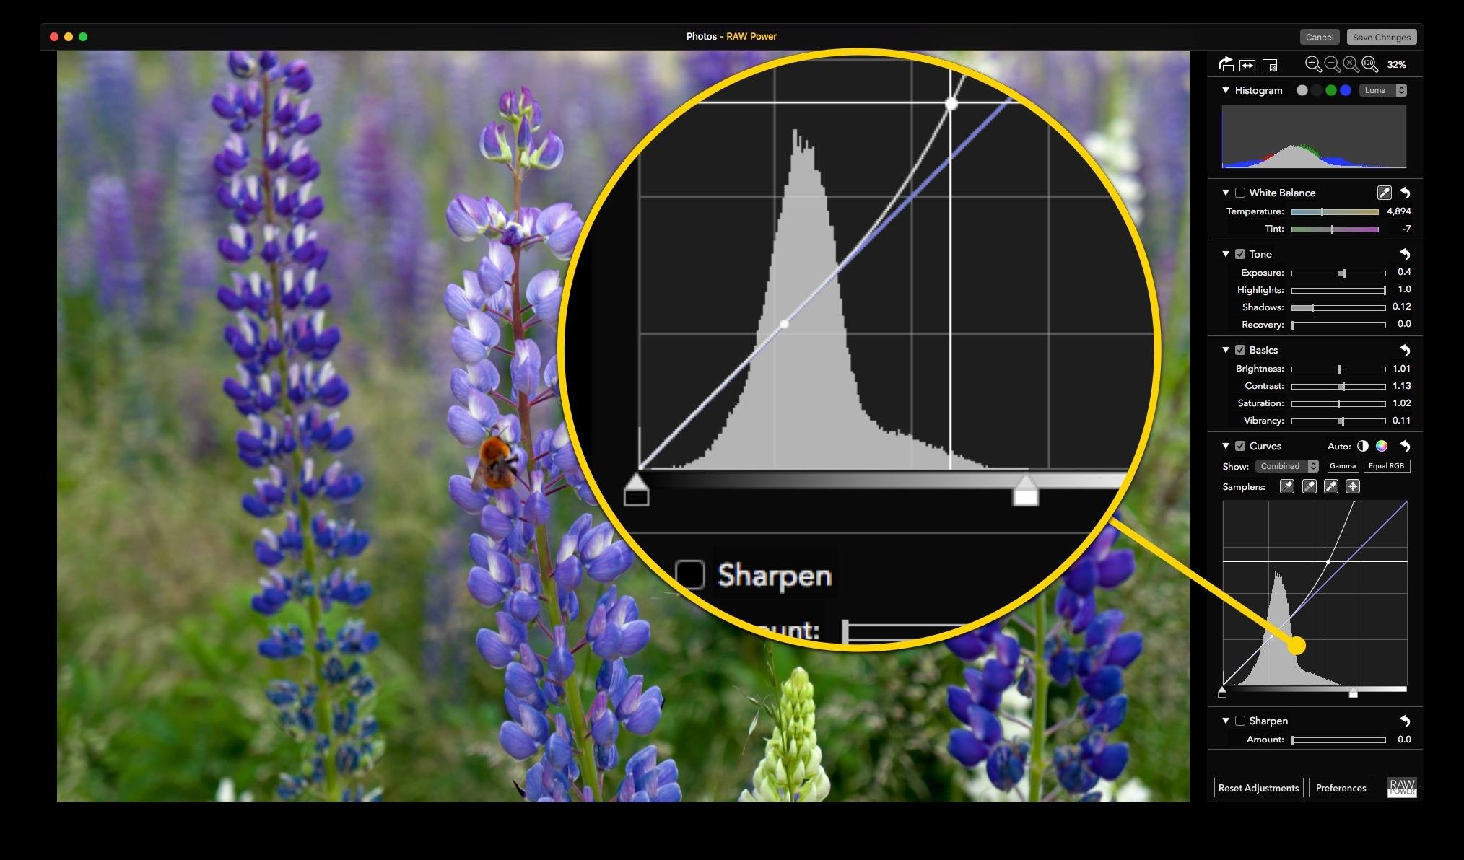Viewport: 1464px width, 860px height.
Task: Collapse the Tone section triangle
Action: (1226, 254)
